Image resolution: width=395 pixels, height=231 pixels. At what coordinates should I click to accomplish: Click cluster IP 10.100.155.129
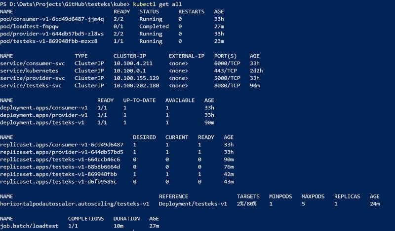(x=136, y=78)
